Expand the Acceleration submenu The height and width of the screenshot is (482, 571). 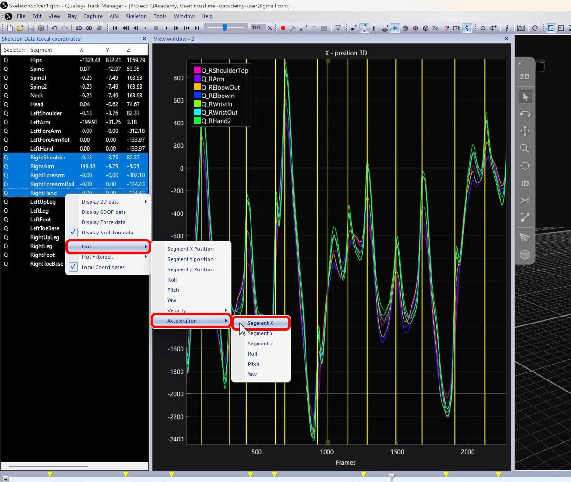[x=191, y=321]
